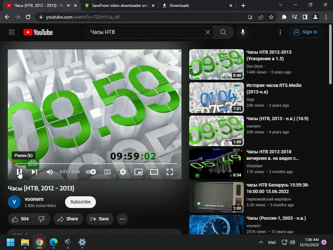The image size is (333, 250).
Task: Open the YouTube guide hamburger menu
Action: tap(12, 32)
